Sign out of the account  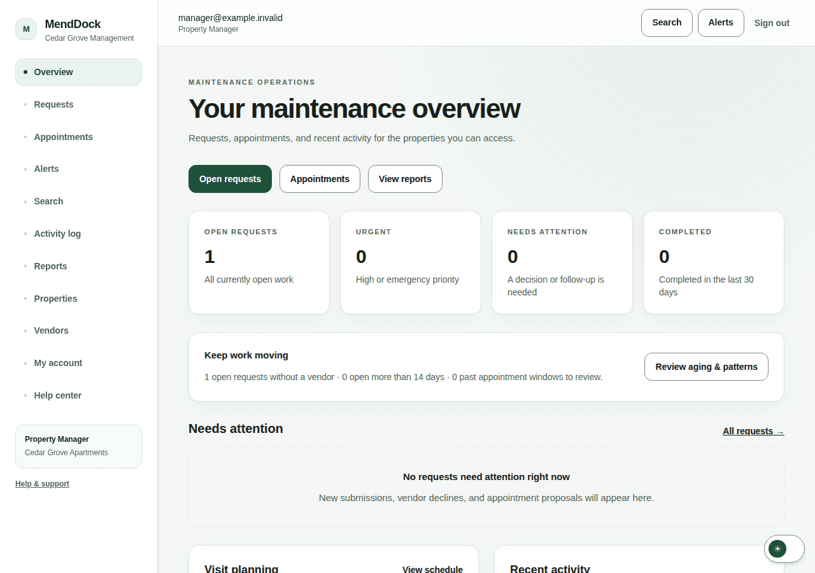pyautogui.click(x=772, y=23)
